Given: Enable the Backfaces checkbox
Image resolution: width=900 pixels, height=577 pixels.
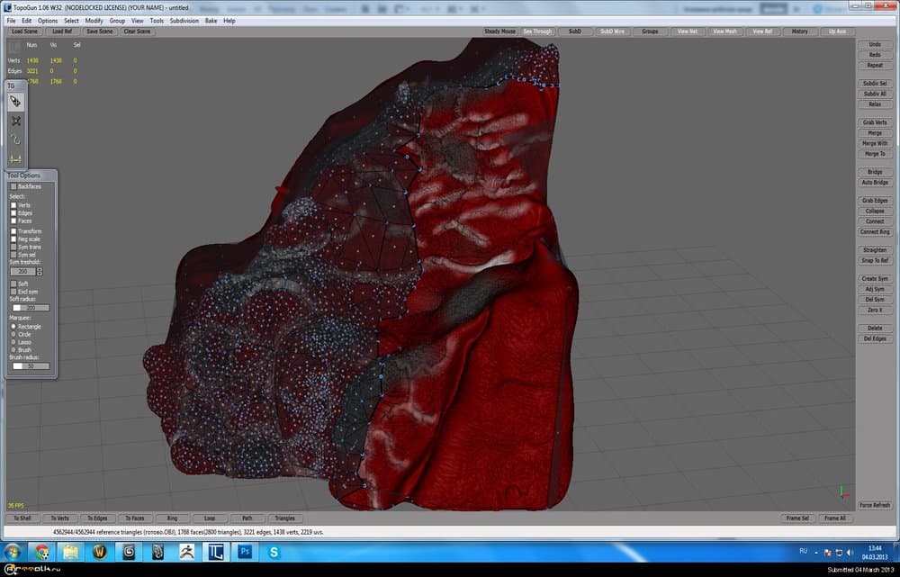Looking at the screenshot, I should click(x=13, y=186).
